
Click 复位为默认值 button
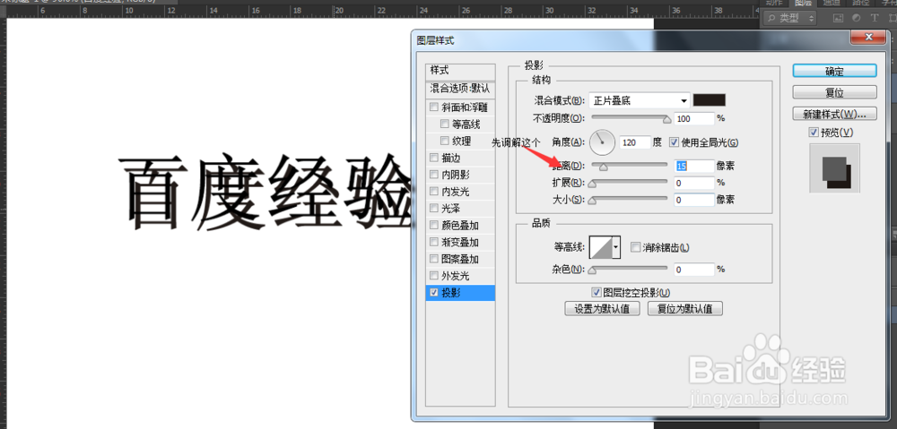point(684,308)
